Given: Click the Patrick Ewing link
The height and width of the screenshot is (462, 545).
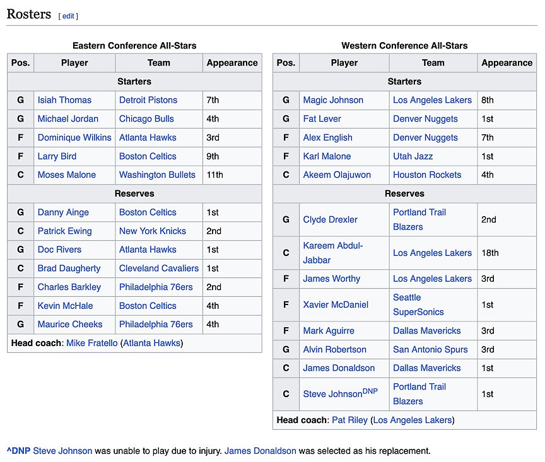Looking at the screenshot, I should pyautogui.click(x=64, y=231).
